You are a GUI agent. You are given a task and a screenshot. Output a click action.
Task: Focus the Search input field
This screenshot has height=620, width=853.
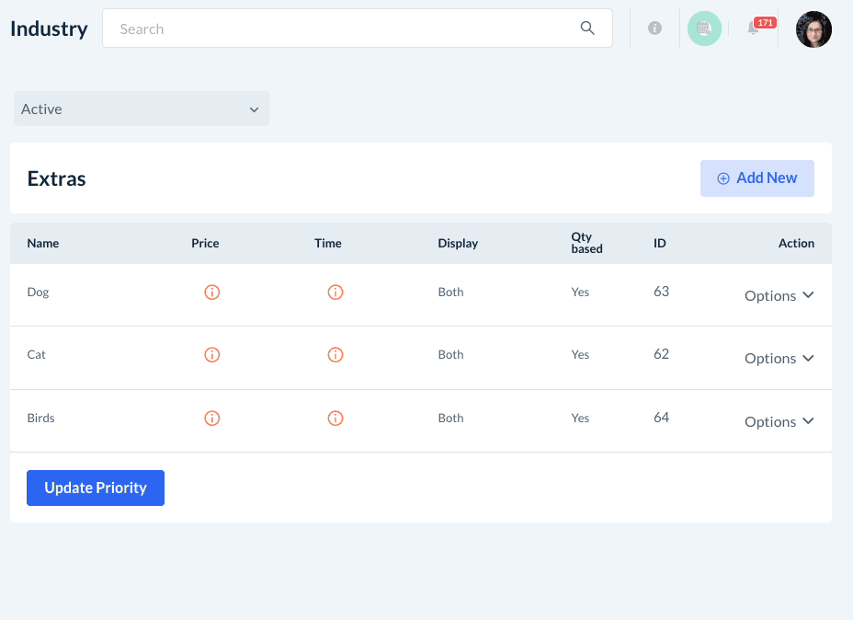pos(340,29)
